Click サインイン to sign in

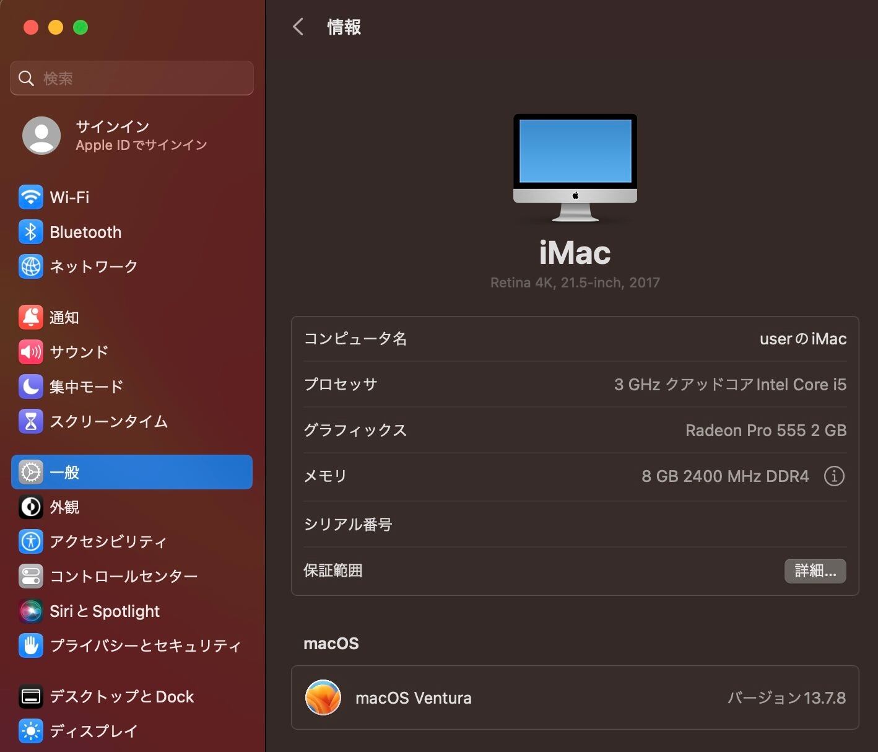[113, 126]
